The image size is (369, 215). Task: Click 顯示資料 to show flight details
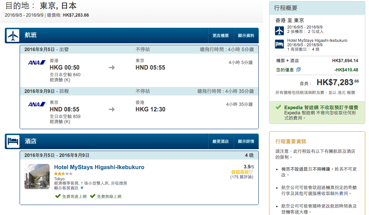click(x=246, y=36)
